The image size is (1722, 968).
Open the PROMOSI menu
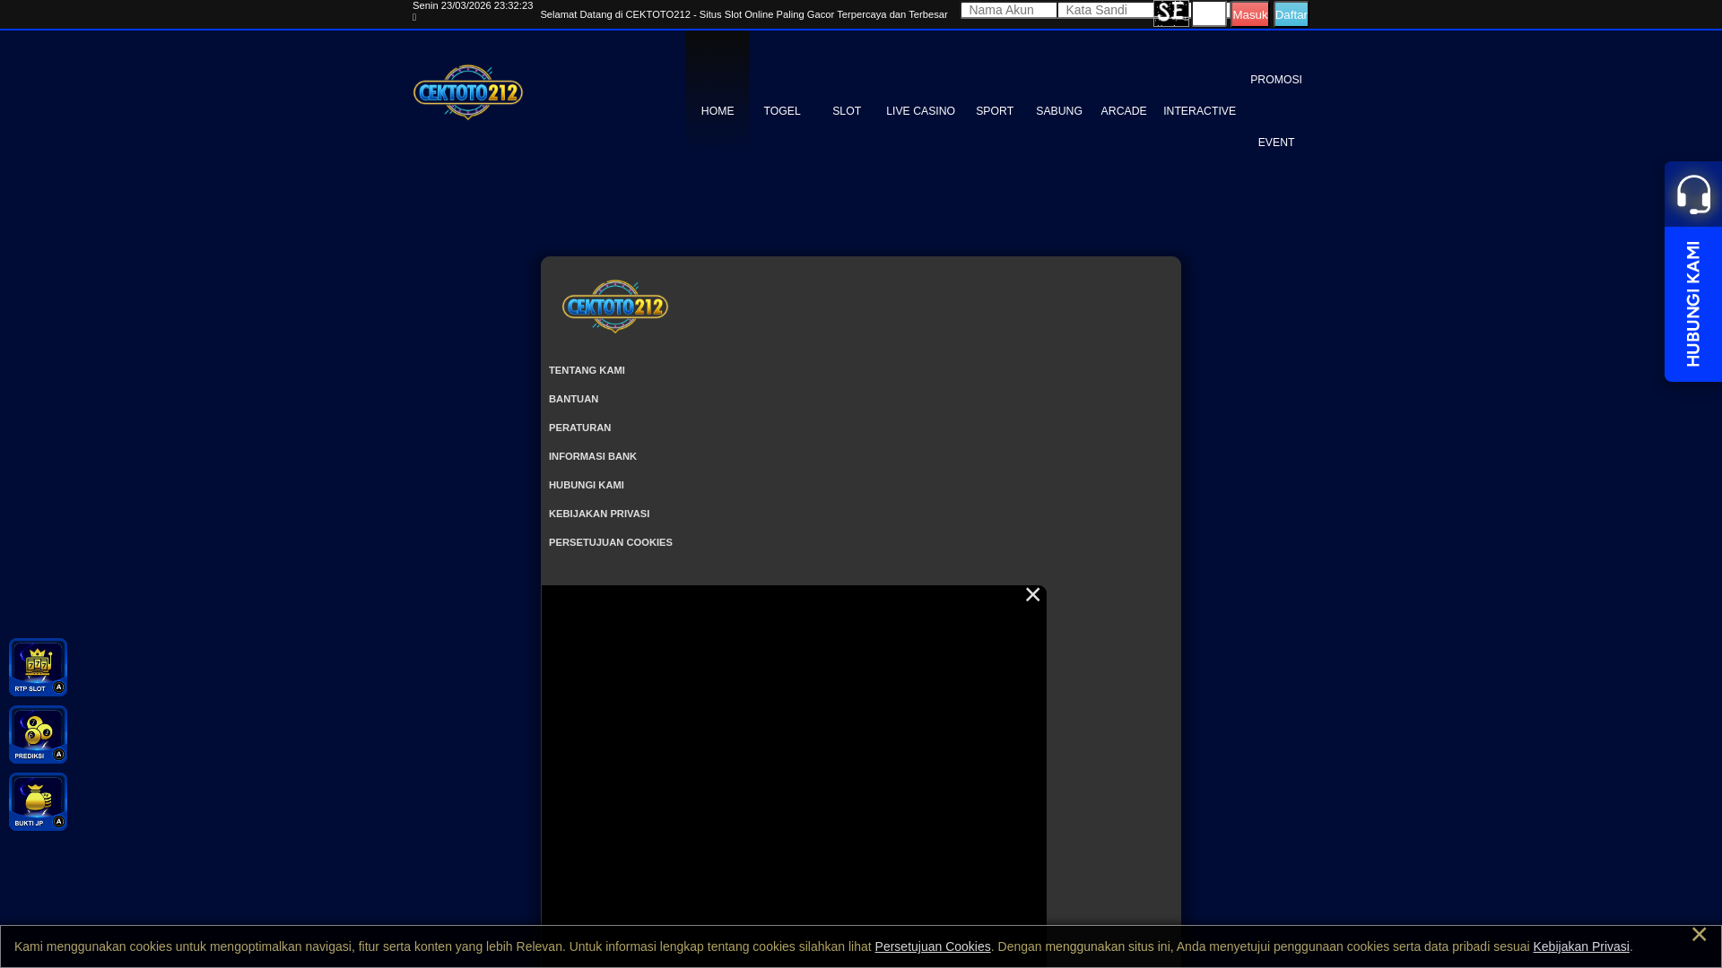1276,80
